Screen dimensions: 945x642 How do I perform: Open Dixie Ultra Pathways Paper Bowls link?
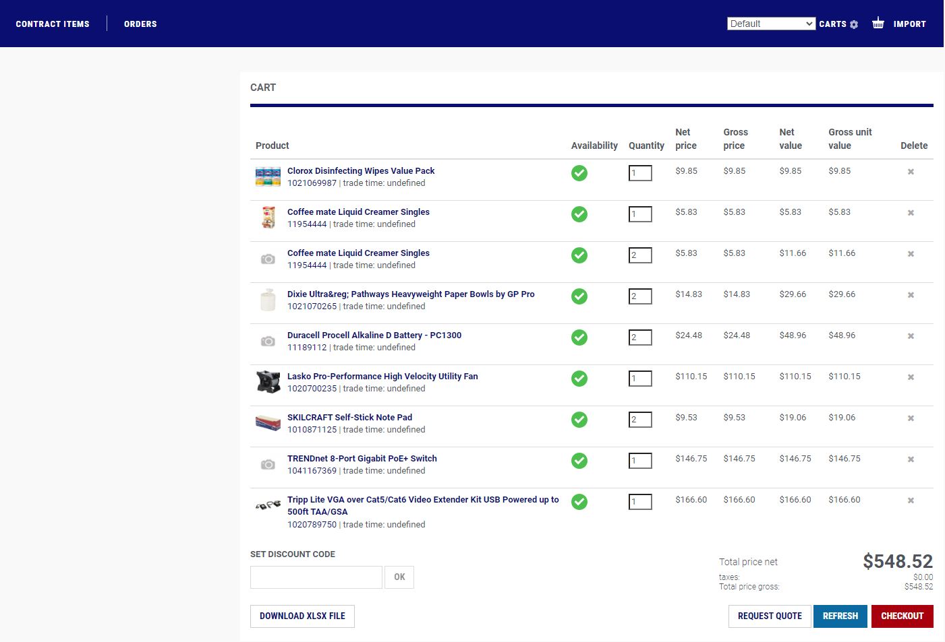411,294
